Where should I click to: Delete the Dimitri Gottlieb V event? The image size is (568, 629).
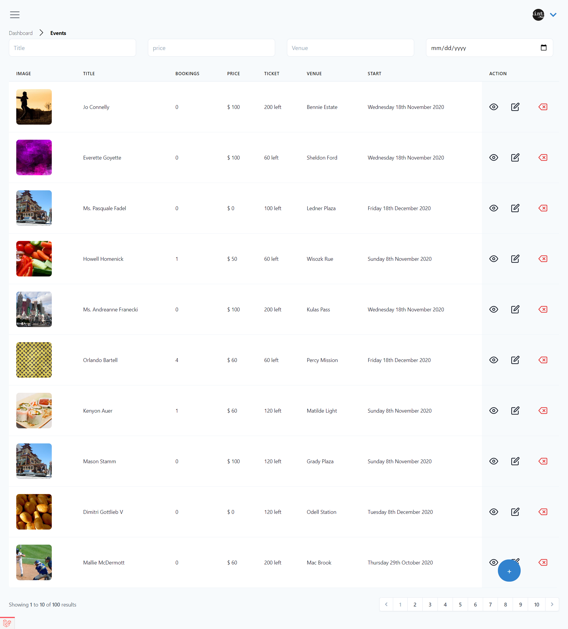click(x=543, y=512)
